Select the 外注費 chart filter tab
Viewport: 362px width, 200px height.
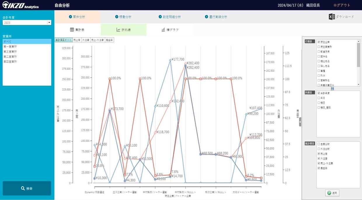[86, 40]
